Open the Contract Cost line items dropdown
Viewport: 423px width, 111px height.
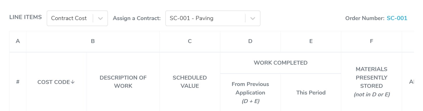tap(69, 18)
